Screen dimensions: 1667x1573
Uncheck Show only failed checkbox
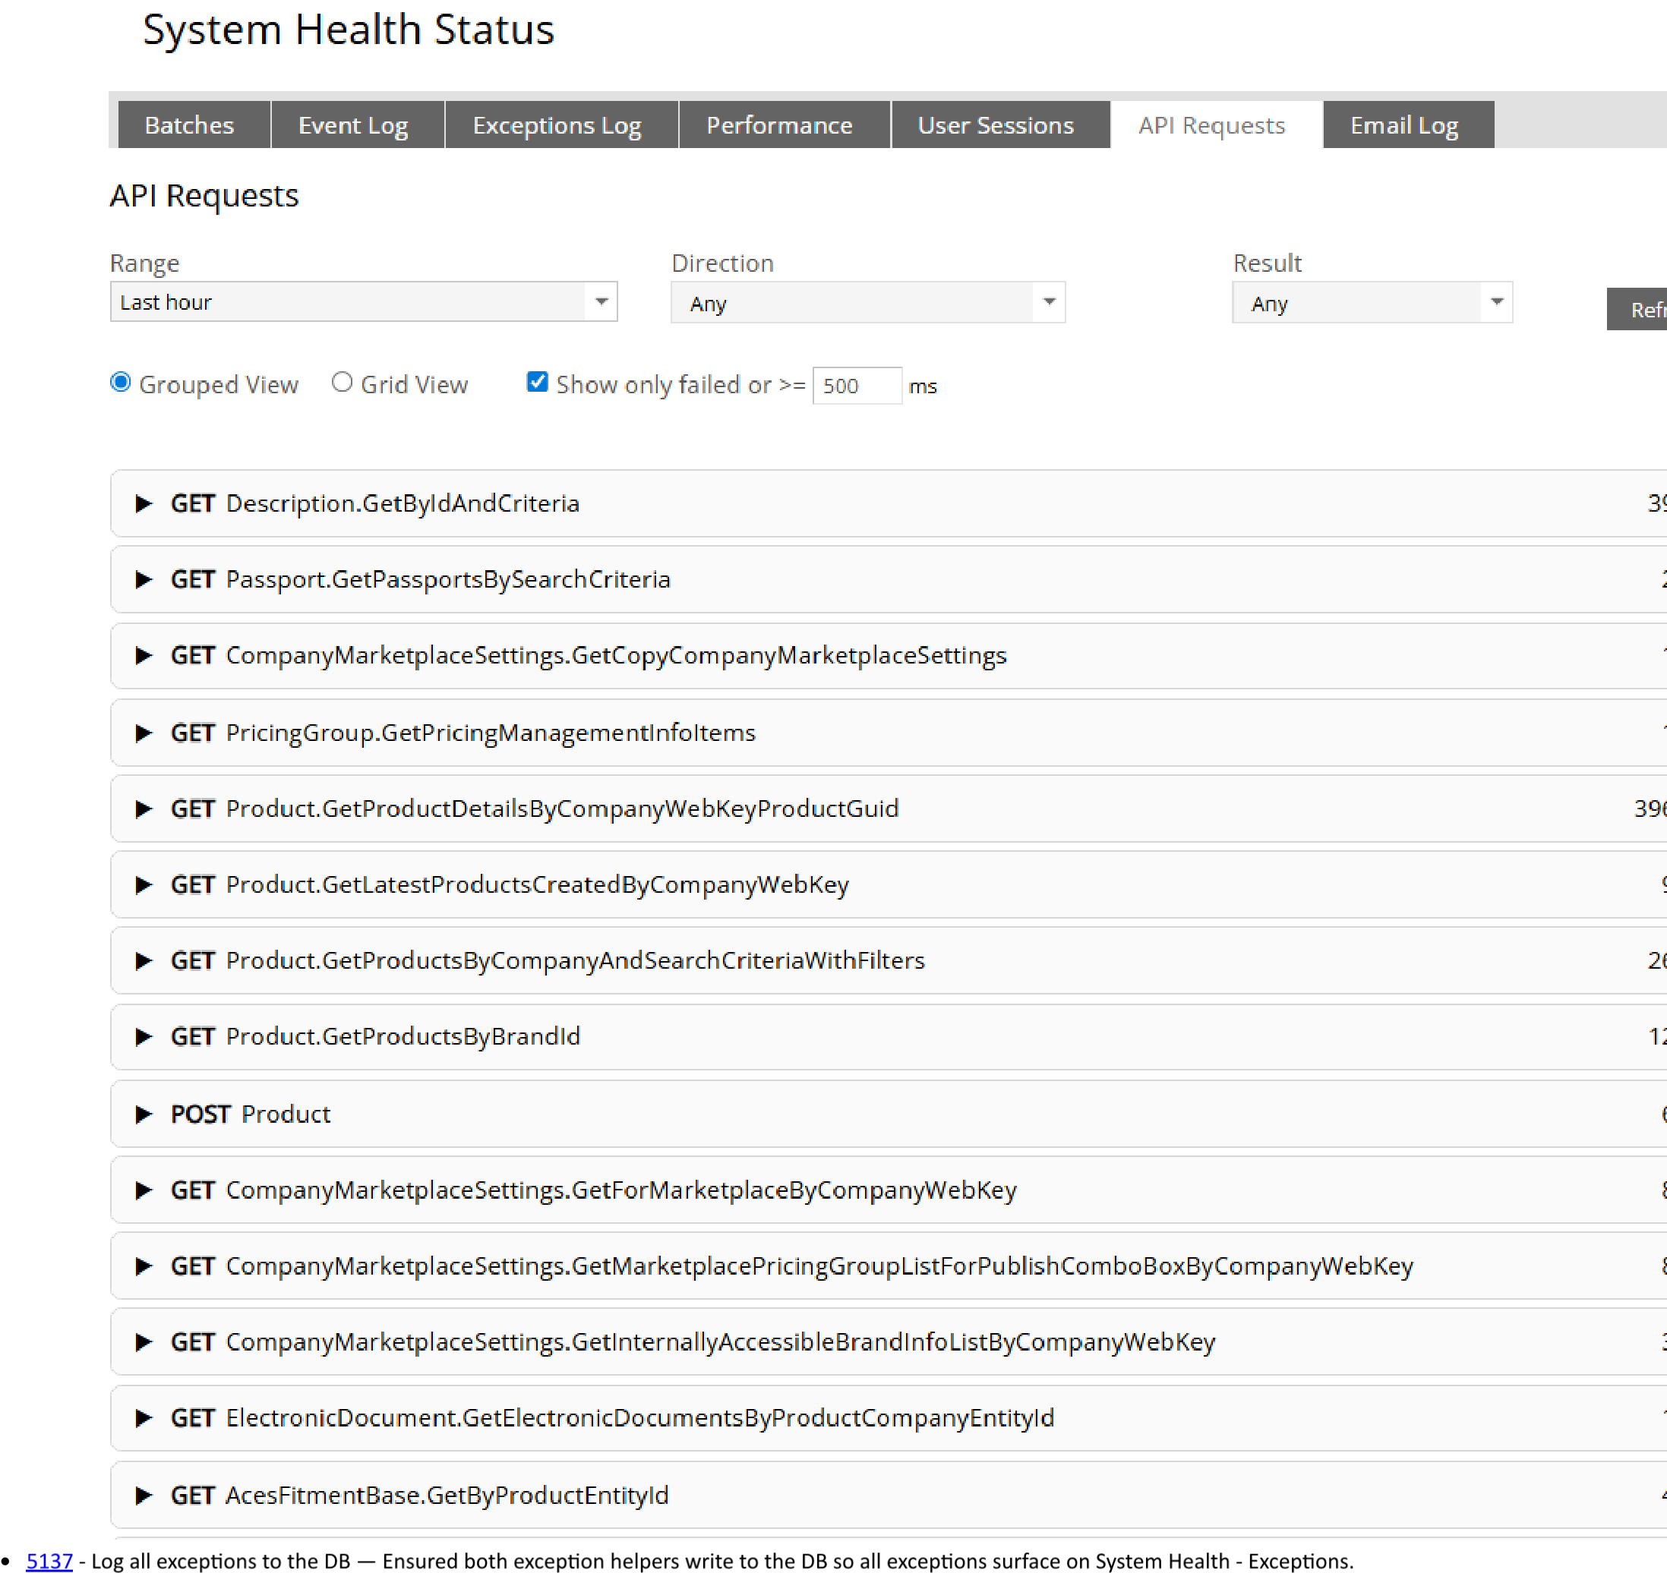pos(537,383)
